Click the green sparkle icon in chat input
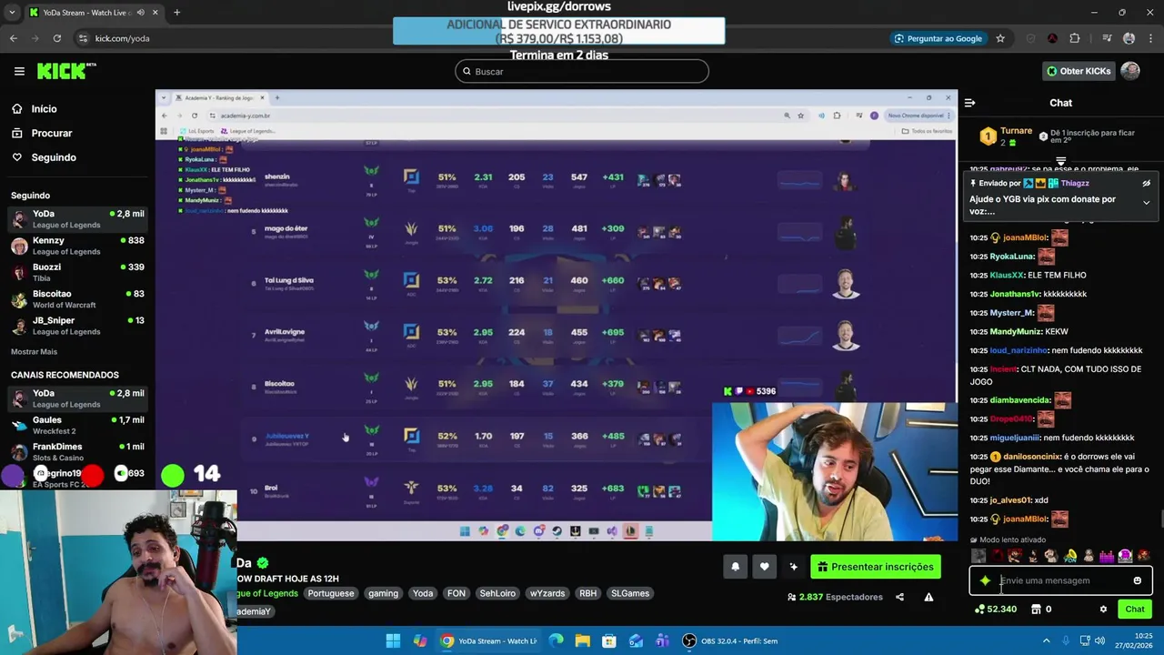This screenshot has width=1164, height=655. 985,580
